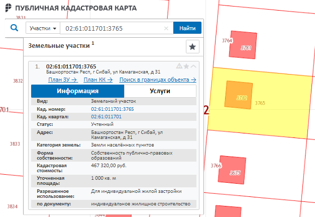Viewport: 315px width, 217px height.
Task: Switch to the Информация tab
Action: (77, 91)
